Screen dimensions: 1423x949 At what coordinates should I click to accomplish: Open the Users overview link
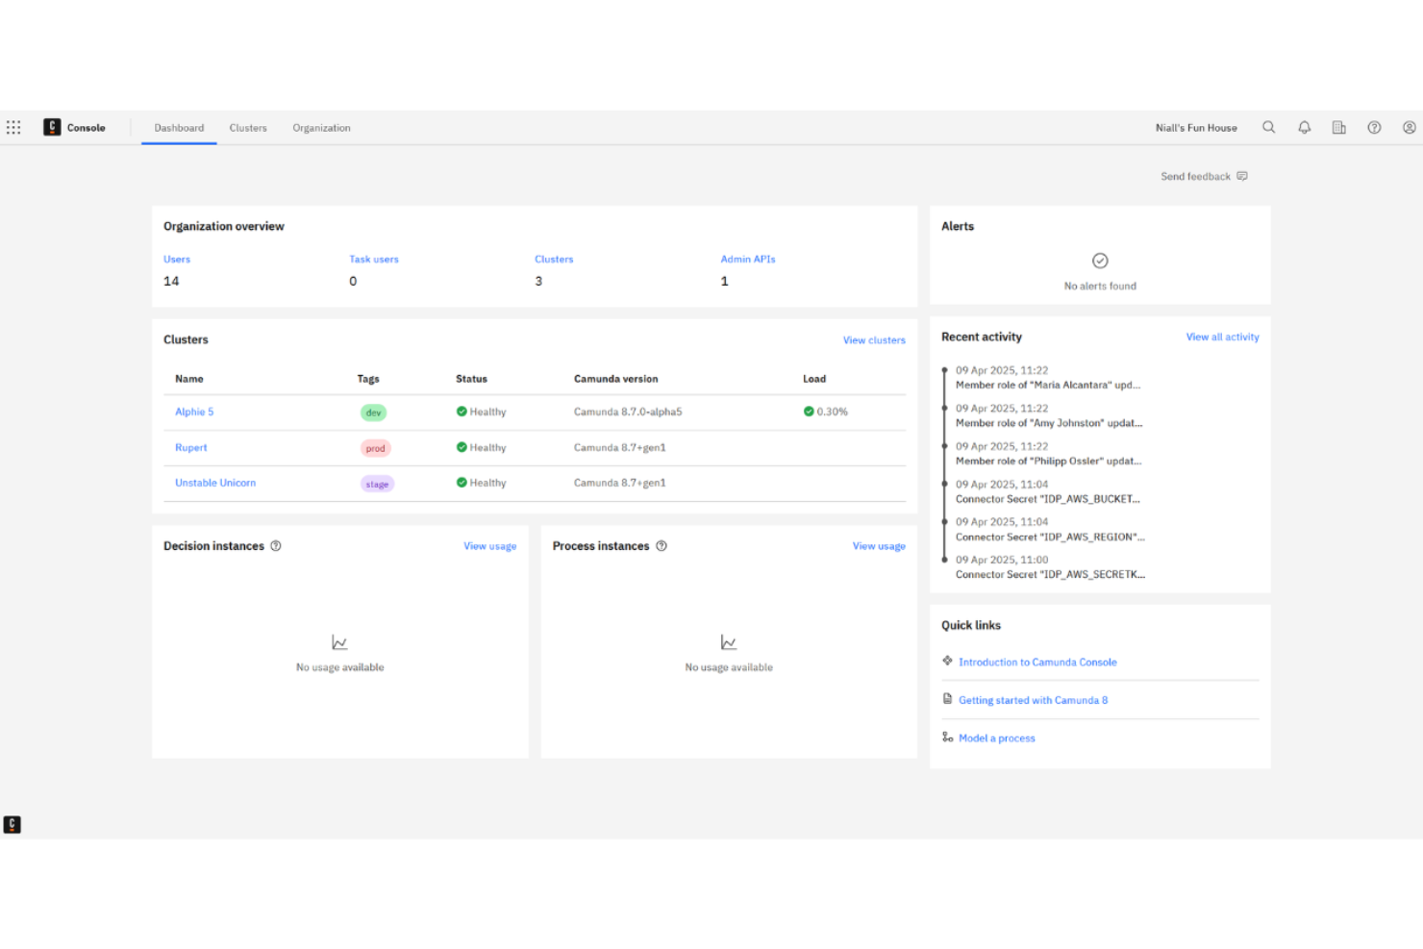pos(177,260)
